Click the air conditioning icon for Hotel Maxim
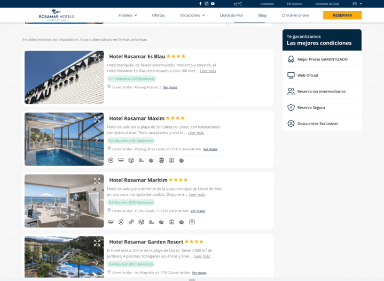 pyautogui.click(x=121, y=160)
